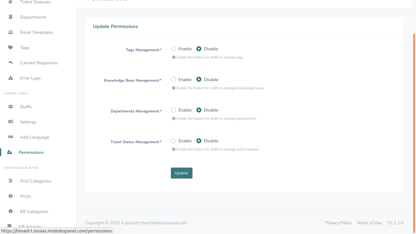Screen dimensions: 416x234
Task: Open Email Templates via its envelope icon
Action: pos(10,32)
